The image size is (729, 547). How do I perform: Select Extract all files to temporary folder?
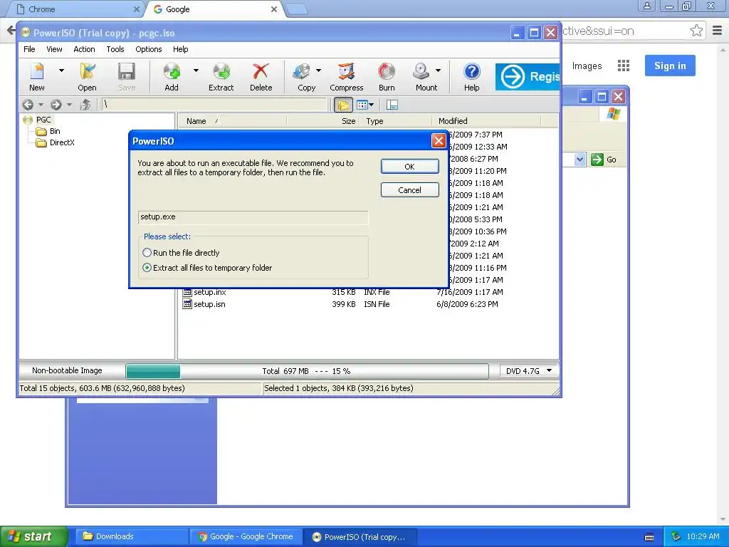click(207, 268)
